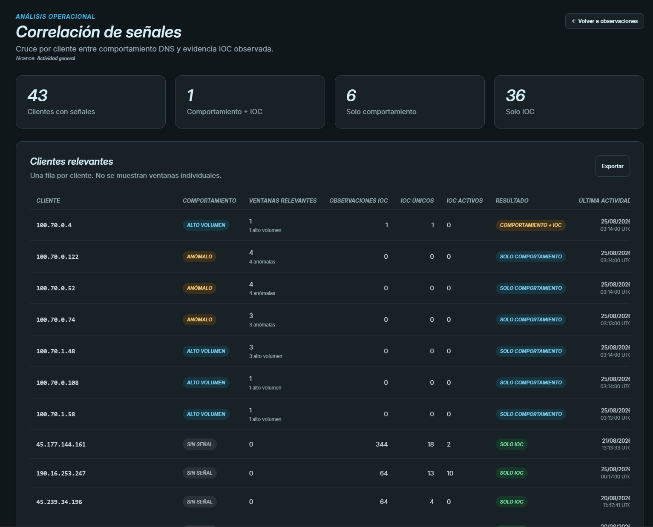Select client 100.70.0.122
The height and width of the screenshot is (527, 653).
click(x=58, y=257)
